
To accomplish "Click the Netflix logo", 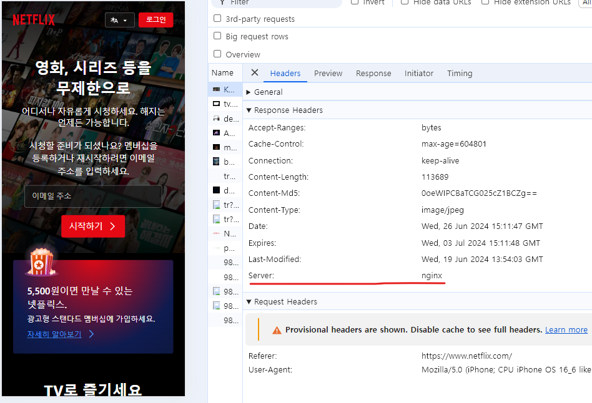I will (34, 19).
